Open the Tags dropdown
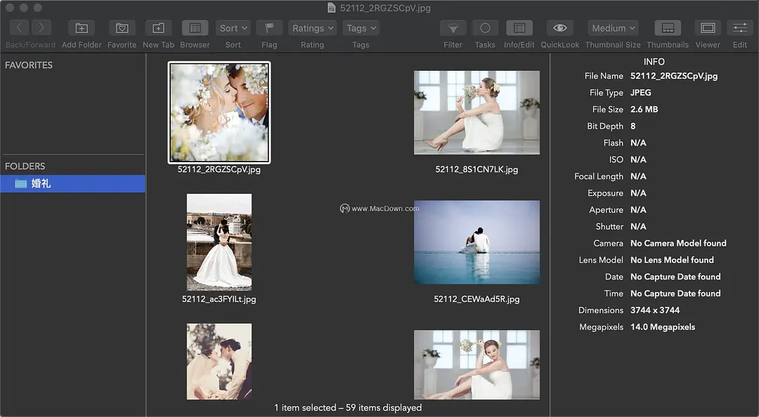 (361, 28)
